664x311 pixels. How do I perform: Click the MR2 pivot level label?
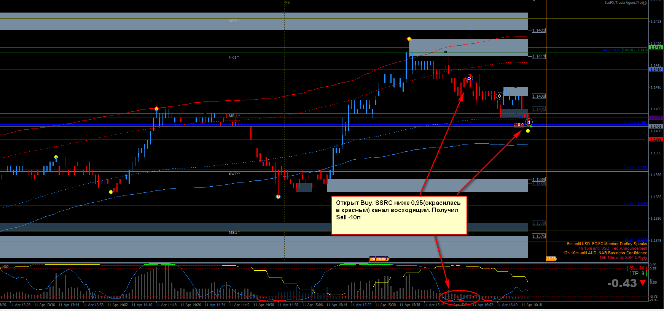pyautogui.click(x=234, y=21)
